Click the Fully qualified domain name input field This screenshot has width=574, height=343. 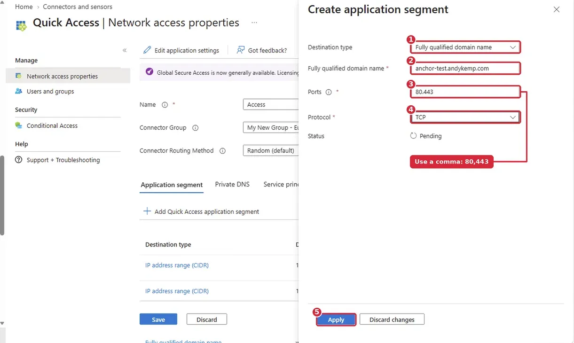(465, 68)
